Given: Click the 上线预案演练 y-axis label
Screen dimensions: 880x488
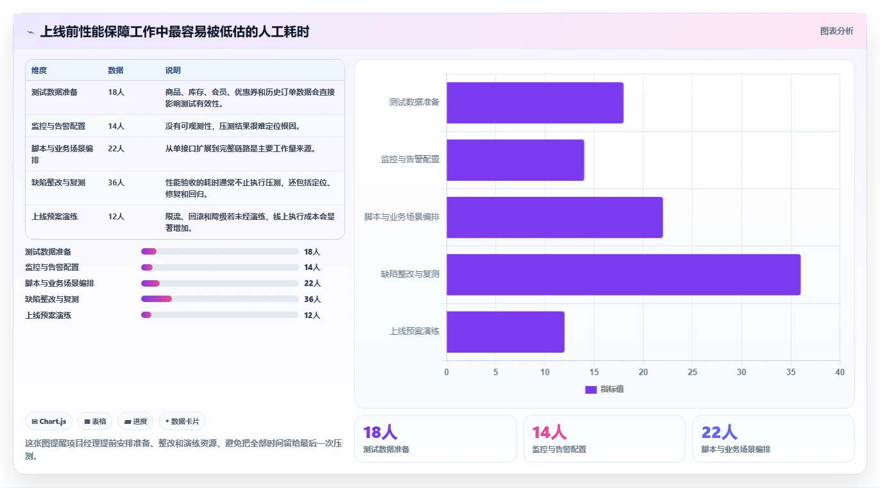Looking at the screenshot, I should pos(414,332).
